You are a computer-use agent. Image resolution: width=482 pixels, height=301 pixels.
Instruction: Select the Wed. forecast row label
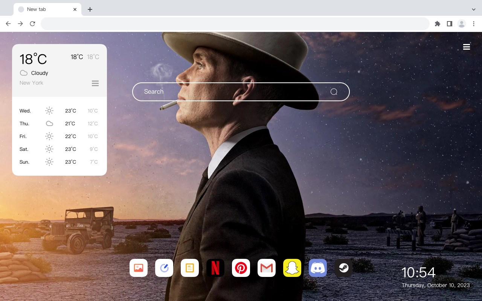click(x=25, y=111)
